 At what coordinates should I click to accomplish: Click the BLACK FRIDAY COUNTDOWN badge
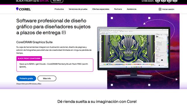(29, 58)
